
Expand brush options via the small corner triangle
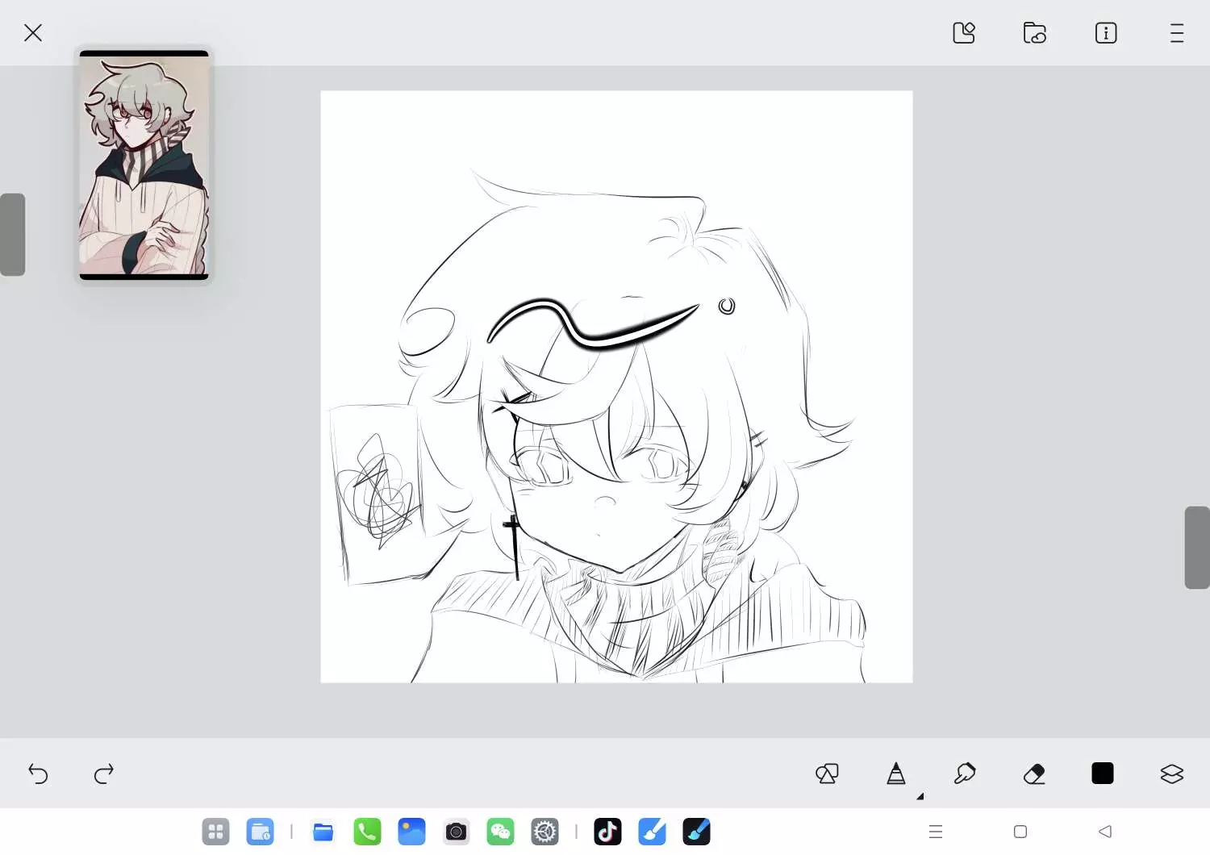(920, 796)
